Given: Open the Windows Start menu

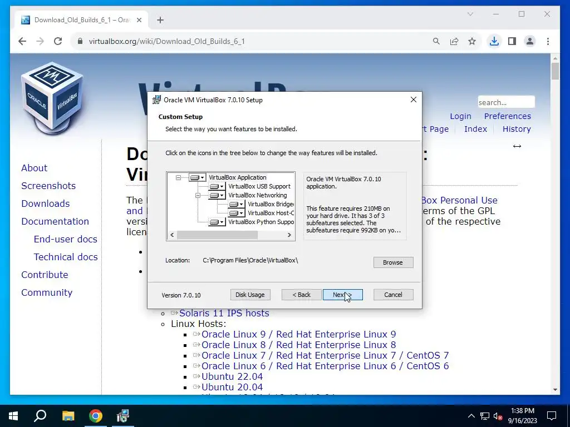Looking at the screenshot, I should pyautogui.click(x=13, y=416).
